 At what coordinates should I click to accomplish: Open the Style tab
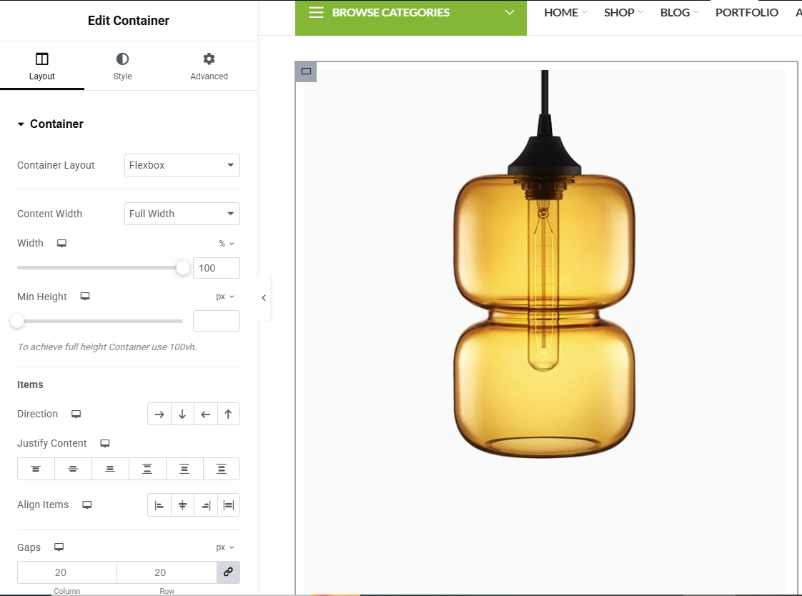tap(122, 66)
